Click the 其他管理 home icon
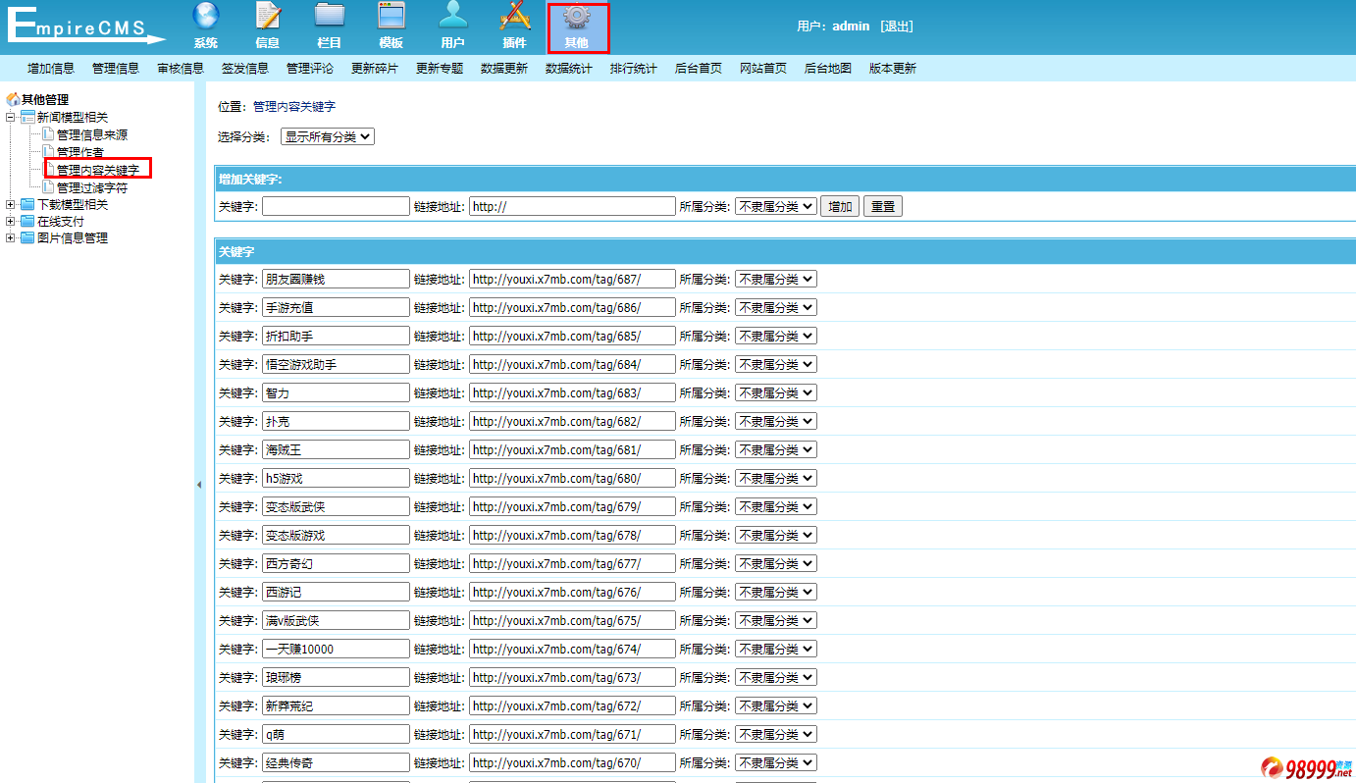Viewport: 1356px width, 783px height. tap(13, 99)
